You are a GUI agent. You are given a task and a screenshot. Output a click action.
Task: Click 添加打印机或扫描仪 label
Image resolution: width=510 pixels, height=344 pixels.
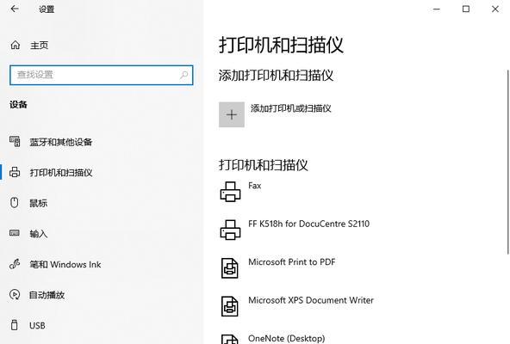(x=291, y=108)
